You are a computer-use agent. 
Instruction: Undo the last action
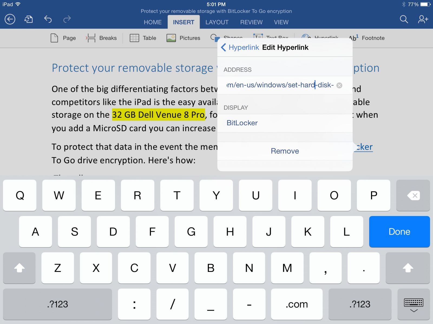point(48,19)
